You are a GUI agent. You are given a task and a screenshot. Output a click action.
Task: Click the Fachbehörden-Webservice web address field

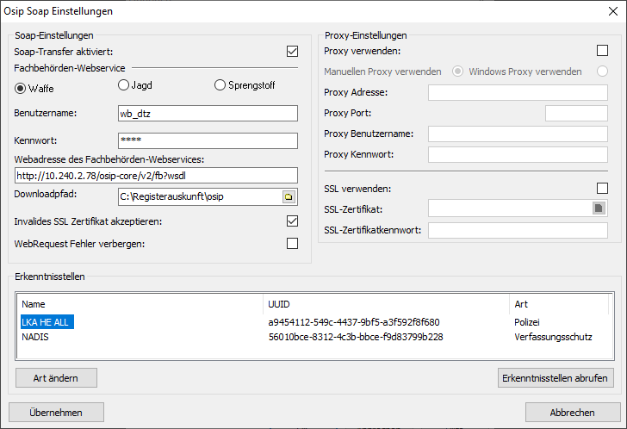coord(155,176)
